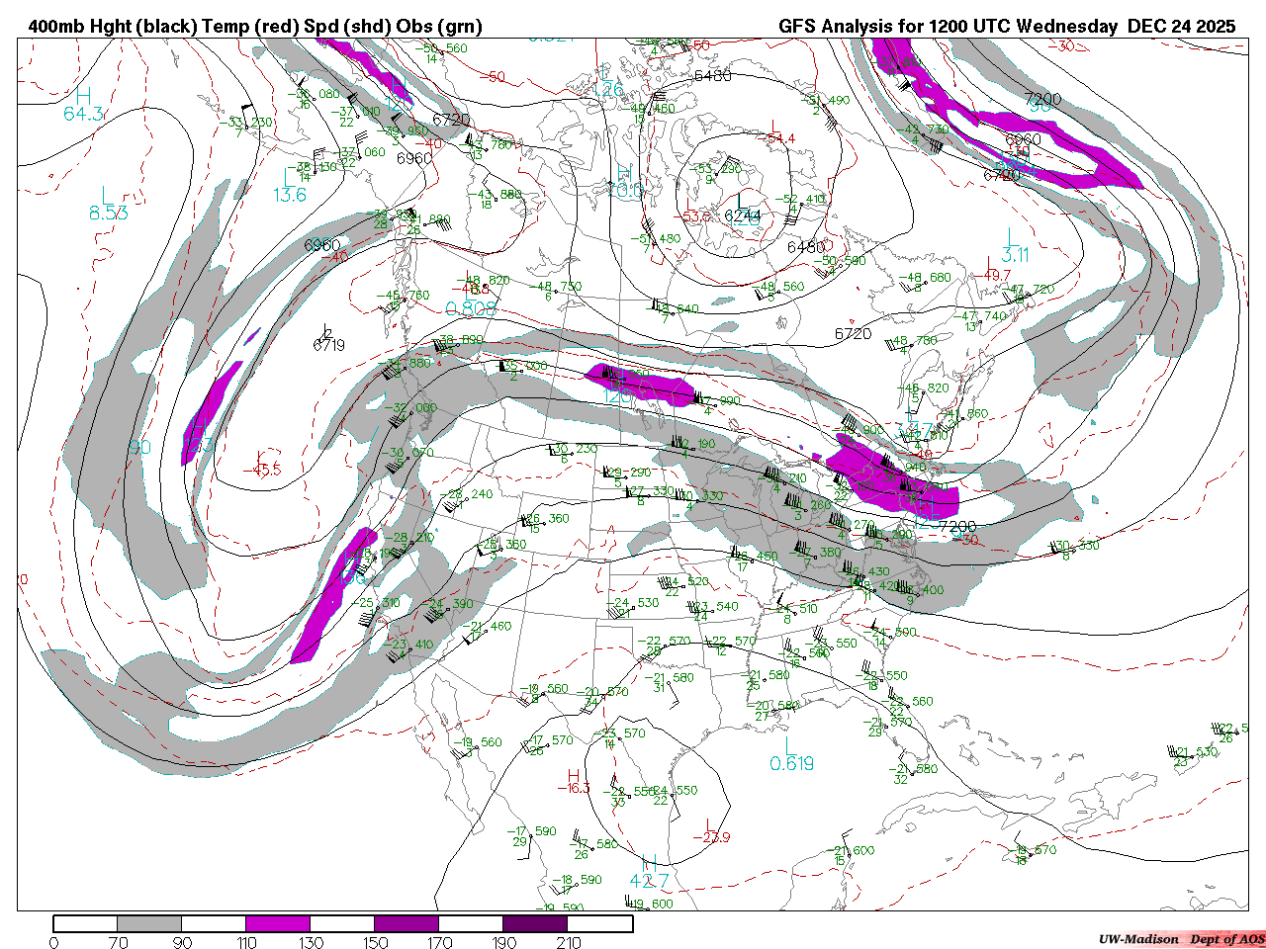This screenshot has height=949, width=1266.
Task: Click the cyan "0.619" wind speed label
Action: coord(792,763)
